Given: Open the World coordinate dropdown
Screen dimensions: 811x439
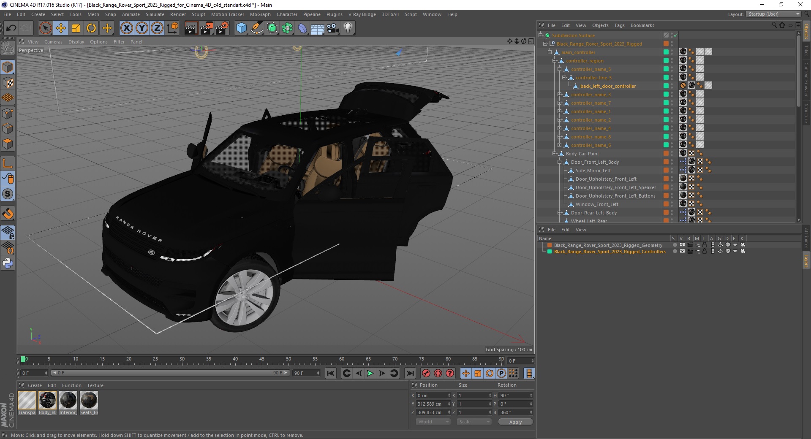Looking at the screenshot, I should click(433, 422).
